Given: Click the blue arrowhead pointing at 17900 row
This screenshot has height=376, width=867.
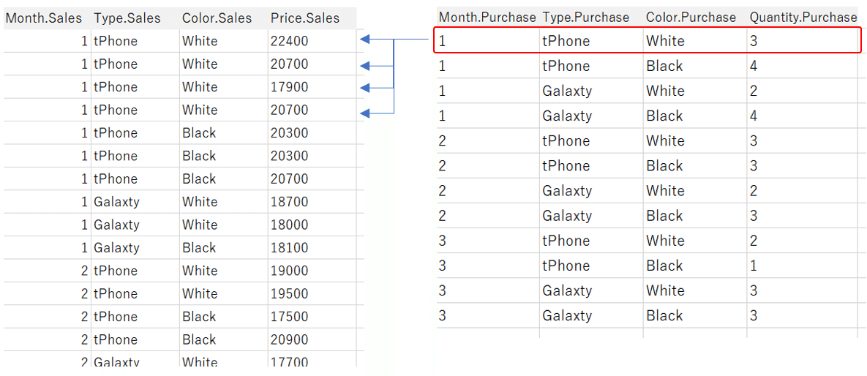Looking at the screenshot, I should 364,87.
